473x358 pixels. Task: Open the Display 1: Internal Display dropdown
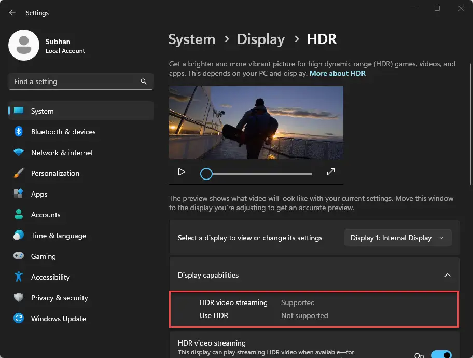[397, 238]
